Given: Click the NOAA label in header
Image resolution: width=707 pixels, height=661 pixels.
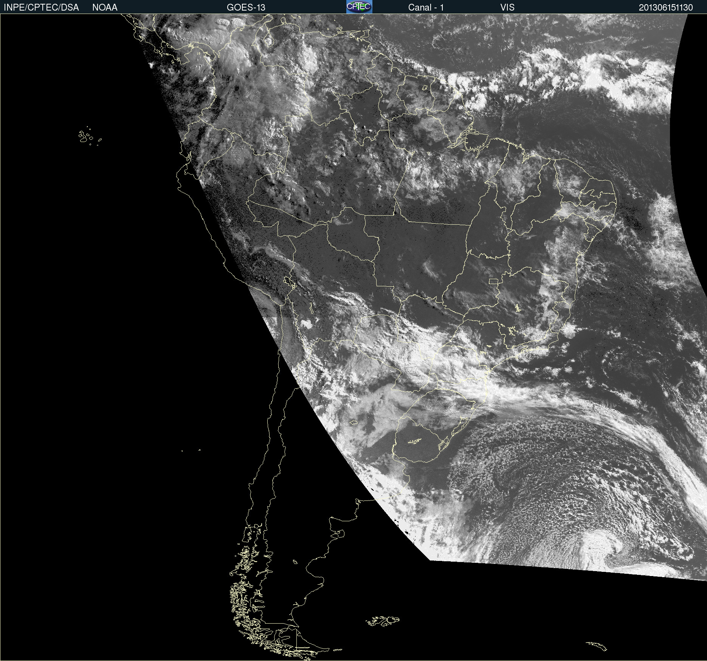Looking at the screenshot, I should pyautogui.click(x=105, y=8).
